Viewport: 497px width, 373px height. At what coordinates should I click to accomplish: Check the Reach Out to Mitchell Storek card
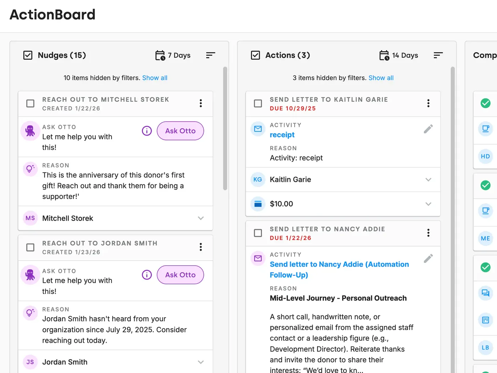(x=31, y=103)
